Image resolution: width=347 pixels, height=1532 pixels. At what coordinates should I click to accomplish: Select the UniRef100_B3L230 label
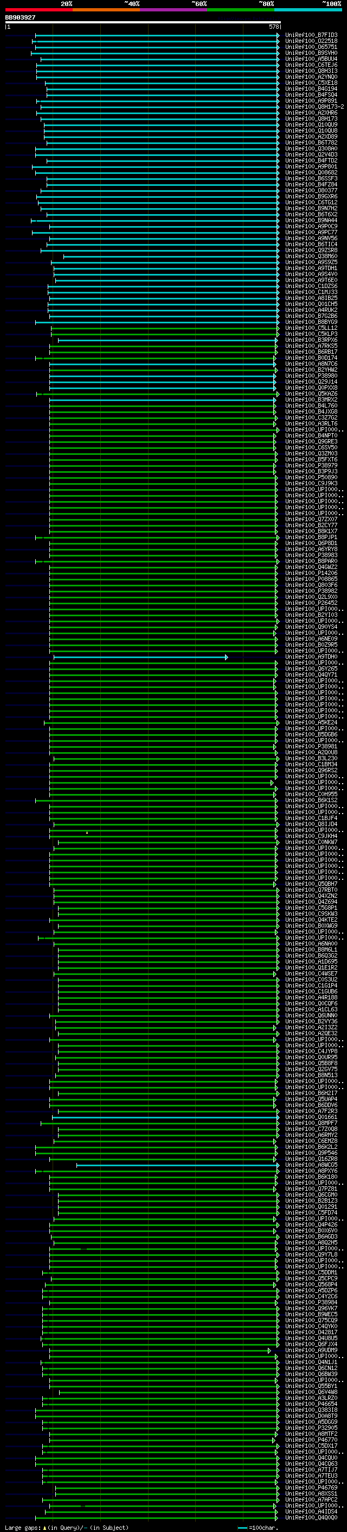click(311, 758)
